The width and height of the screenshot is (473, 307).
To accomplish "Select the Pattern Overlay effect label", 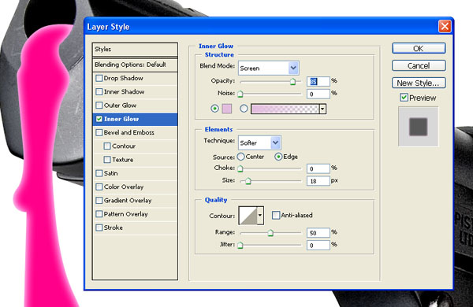I will (126, 214).
